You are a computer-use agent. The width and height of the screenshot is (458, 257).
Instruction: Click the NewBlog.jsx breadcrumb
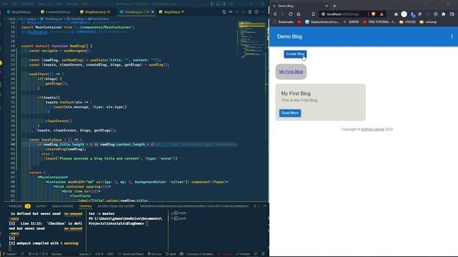(x=52, y=19)
